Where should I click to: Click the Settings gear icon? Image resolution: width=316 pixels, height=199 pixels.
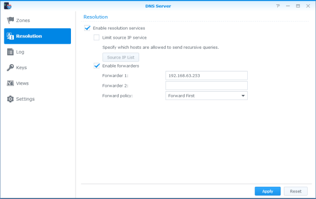click(10, 99)
